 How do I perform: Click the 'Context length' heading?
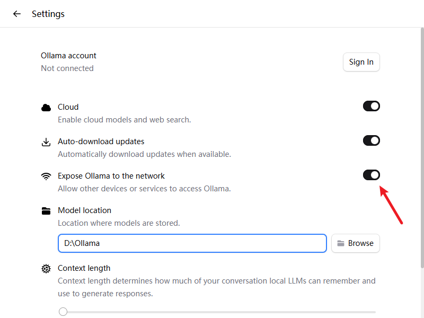(x=84, y=268)
